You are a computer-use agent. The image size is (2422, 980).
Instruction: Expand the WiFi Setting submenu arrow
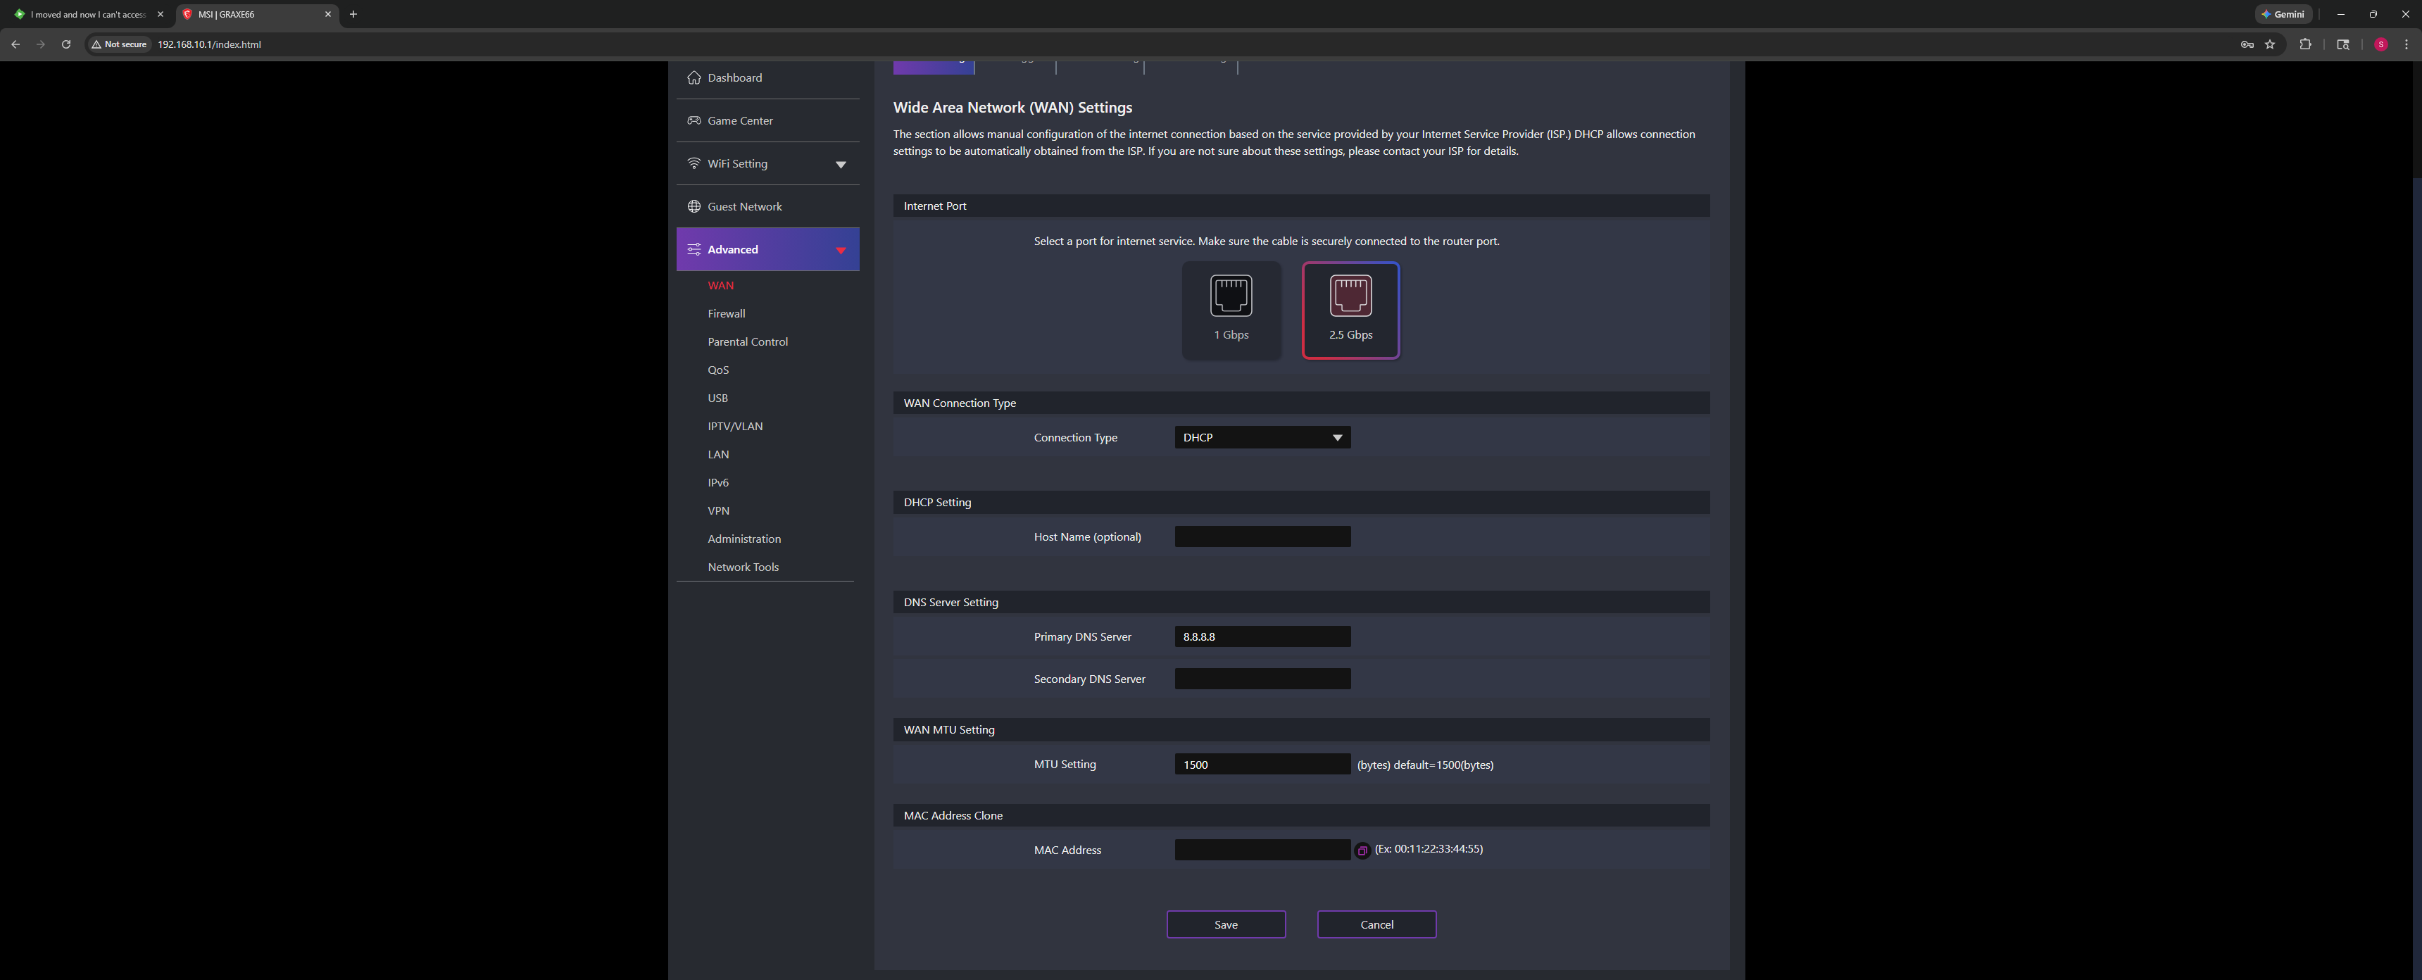click(841, 165)
